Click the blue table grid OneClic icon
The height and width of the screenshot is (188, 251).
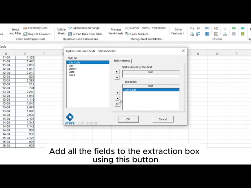(207, 34)
